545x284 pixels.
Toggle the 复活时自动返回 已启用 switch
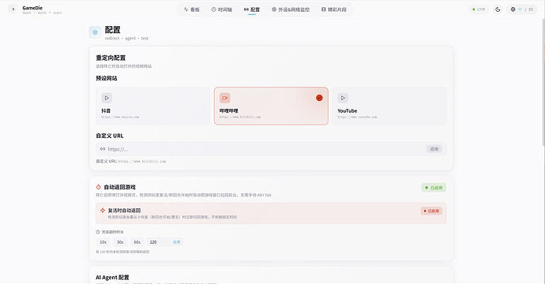click(x=431, y=211)
